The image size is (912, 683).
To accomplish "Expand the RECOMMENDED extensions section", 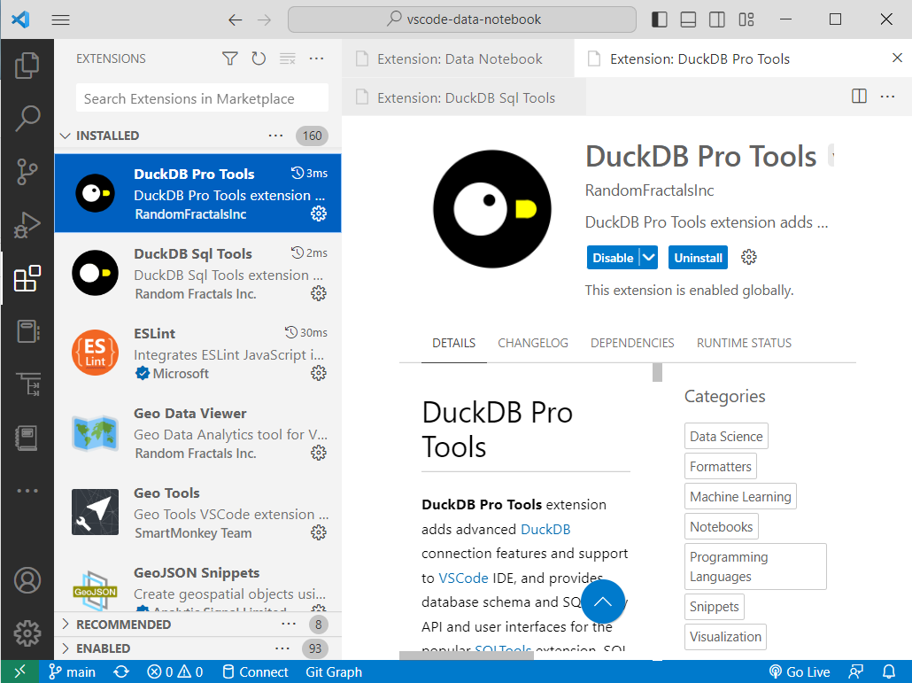I will (66, 625).
